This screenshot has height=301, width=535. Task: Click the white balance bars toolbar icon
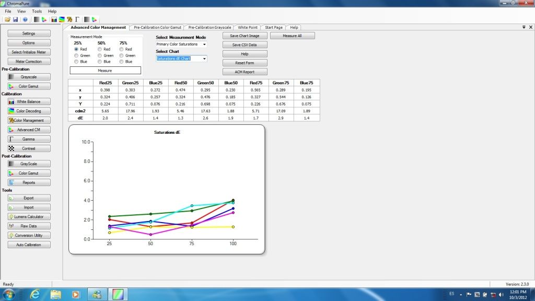pyautogui.click(x=54, y=19)
